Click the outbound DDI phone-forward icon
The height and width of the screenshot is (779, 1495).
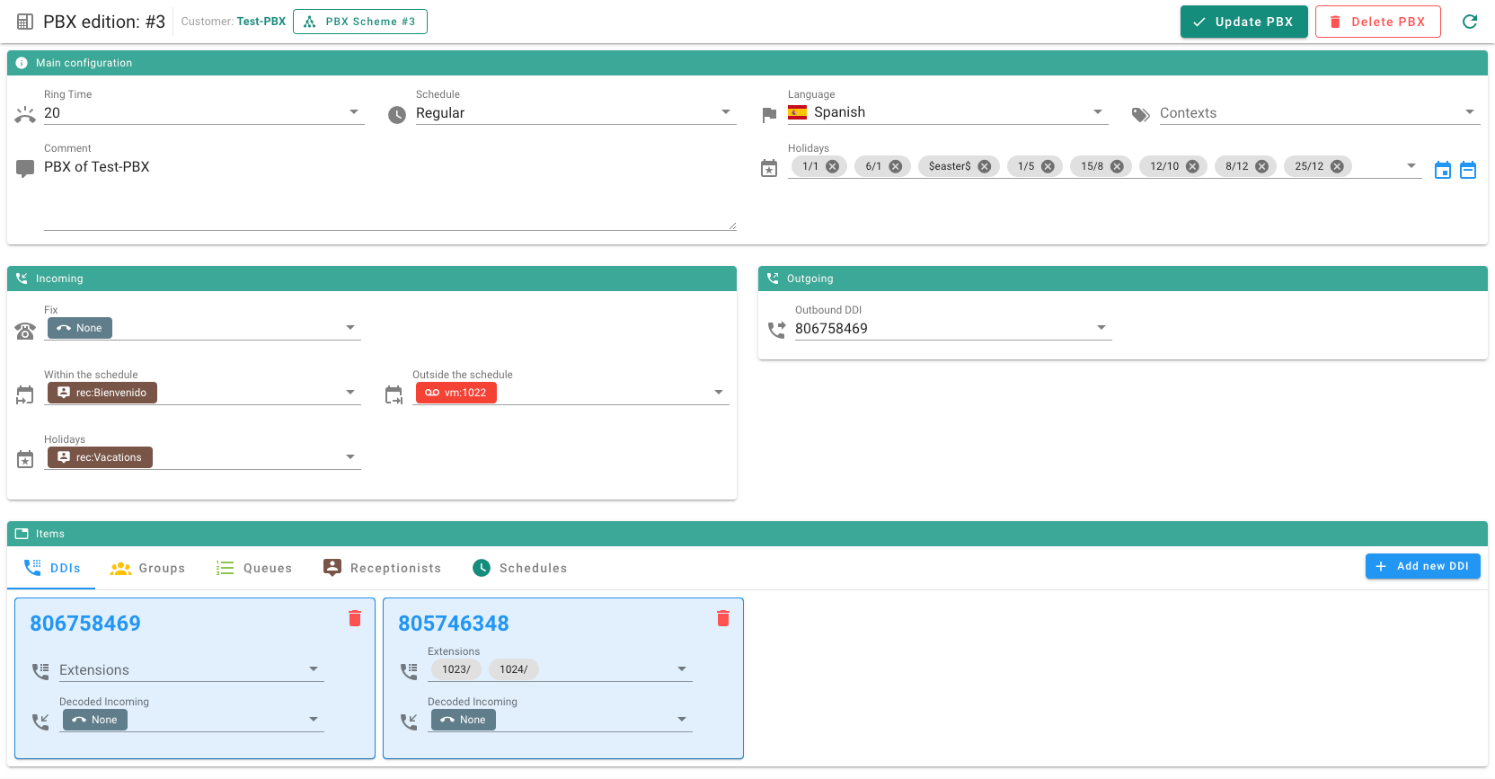pos(776,331)
